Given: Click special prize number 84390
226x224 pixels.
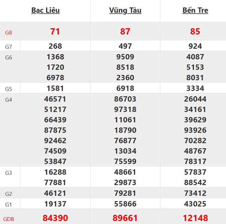Looking at the screenshot, I should [55, 218].
